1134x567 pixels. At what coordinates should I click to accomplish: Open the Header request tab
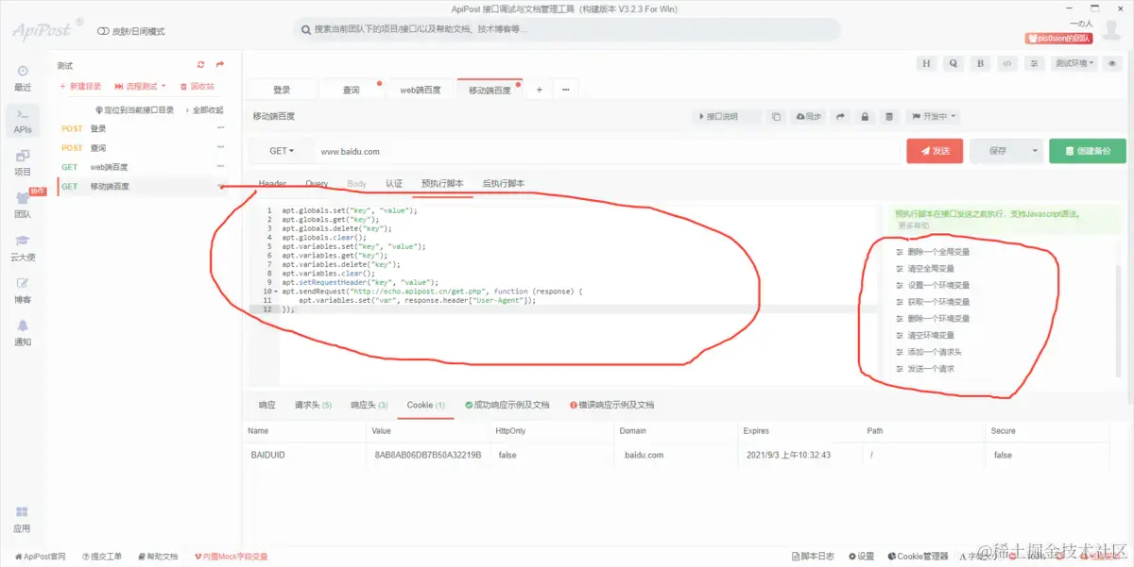(x=272, y=184)
